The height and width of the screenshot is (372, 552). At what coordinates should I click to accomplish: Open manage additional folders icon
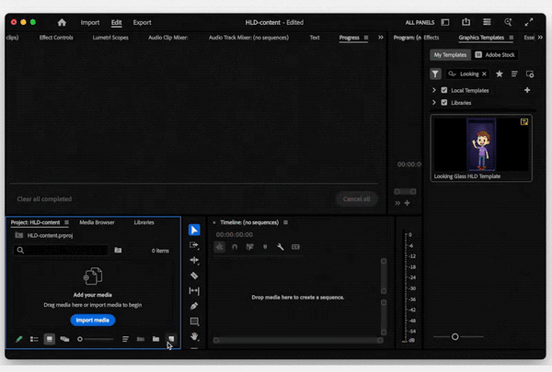coord(530,73)
